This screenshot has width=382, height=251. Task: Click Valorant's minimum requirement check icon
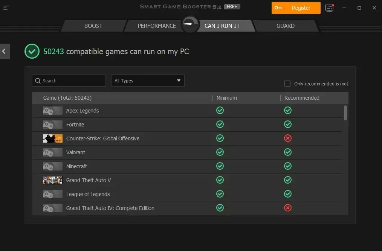click(220, 152)
